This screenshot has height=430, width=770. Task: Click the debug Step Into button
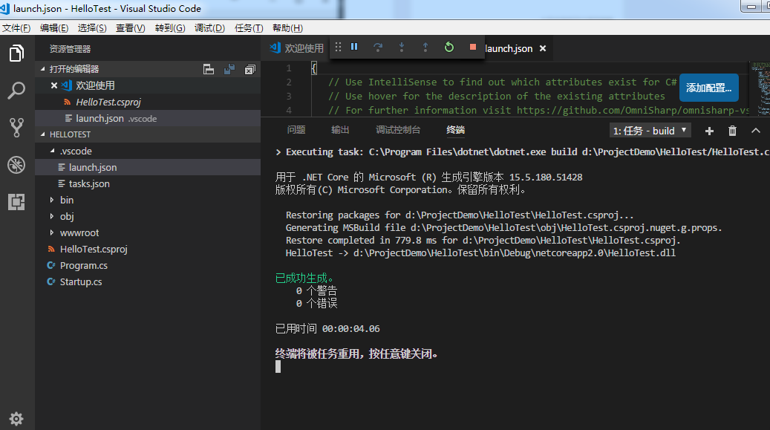(x=401, y=47)
